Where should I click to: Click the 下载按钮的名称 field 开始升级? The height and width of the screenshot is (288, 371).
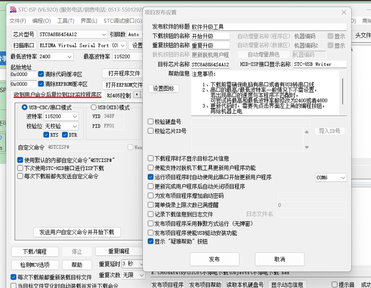210,36
